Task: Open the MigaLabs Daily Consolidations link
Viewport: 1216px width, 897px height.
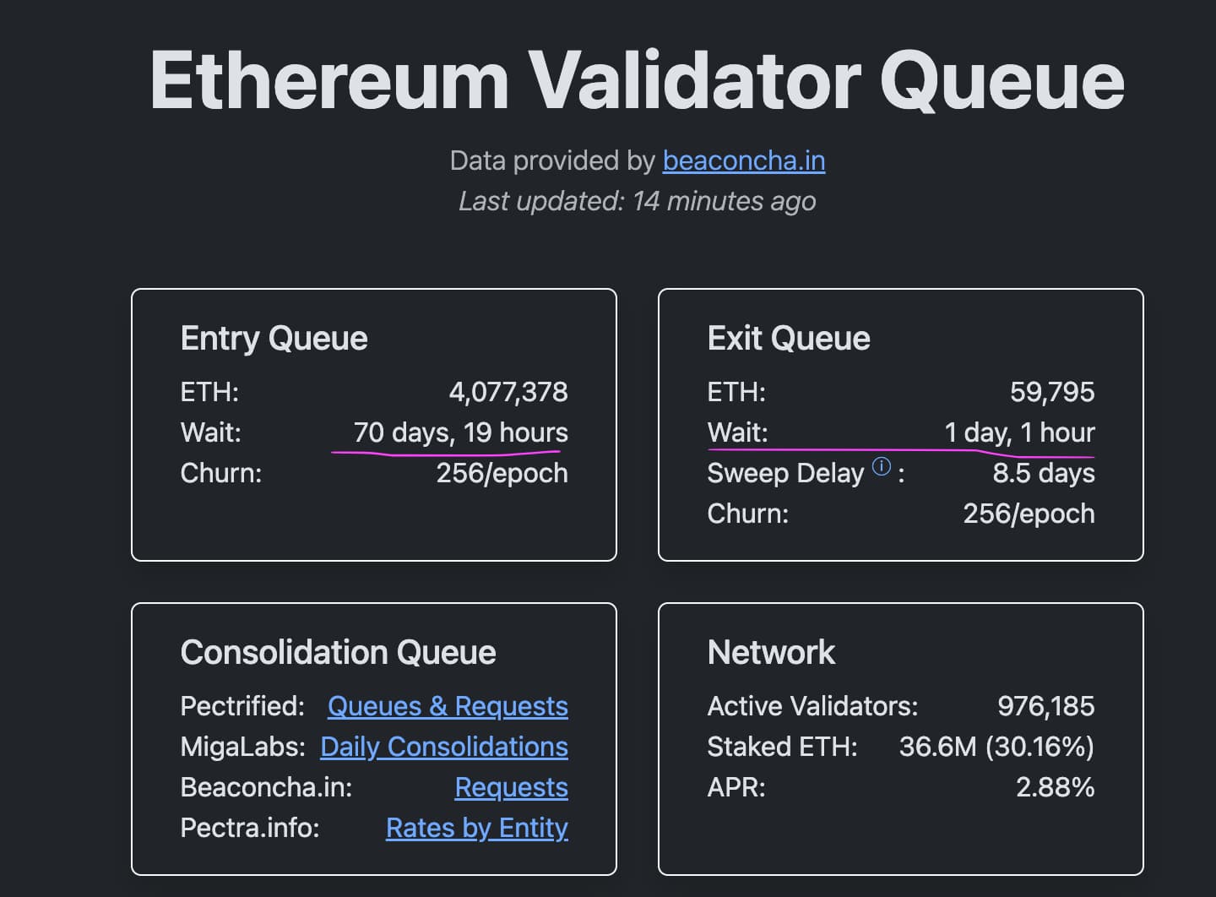Action: coord(444,747)
